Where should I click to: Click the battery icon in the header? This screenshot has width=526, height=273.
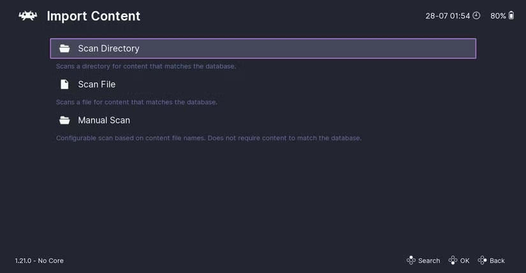(511, 16)
